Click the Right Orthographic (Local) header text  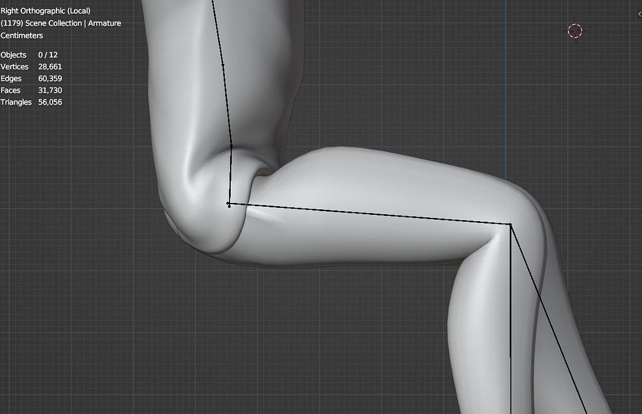[x=45, y=10]
